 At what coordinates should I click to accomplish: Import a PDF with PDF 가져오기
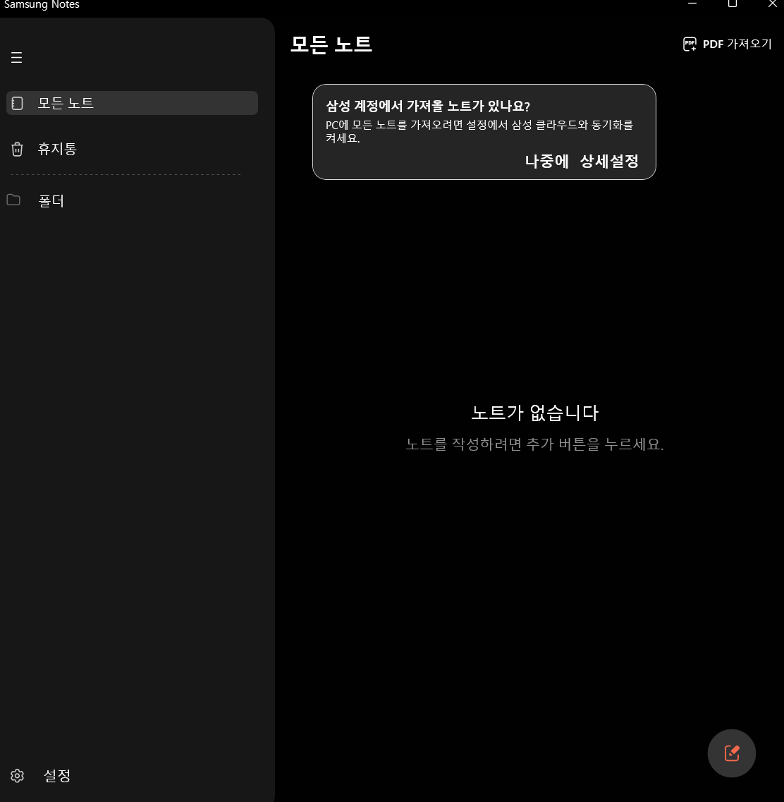[x=728, y=44]
